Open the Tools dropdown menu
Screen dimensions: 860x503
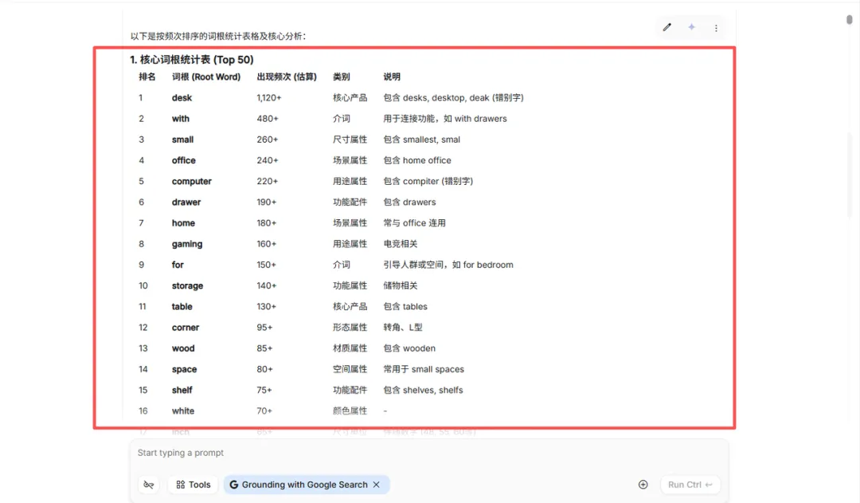[192, 485]
